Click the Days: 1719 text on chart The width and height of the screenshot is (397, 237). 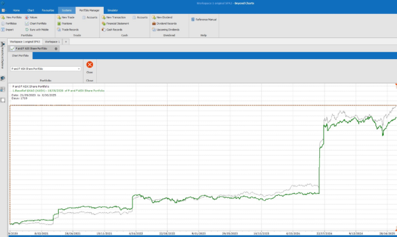coord(19,98)
